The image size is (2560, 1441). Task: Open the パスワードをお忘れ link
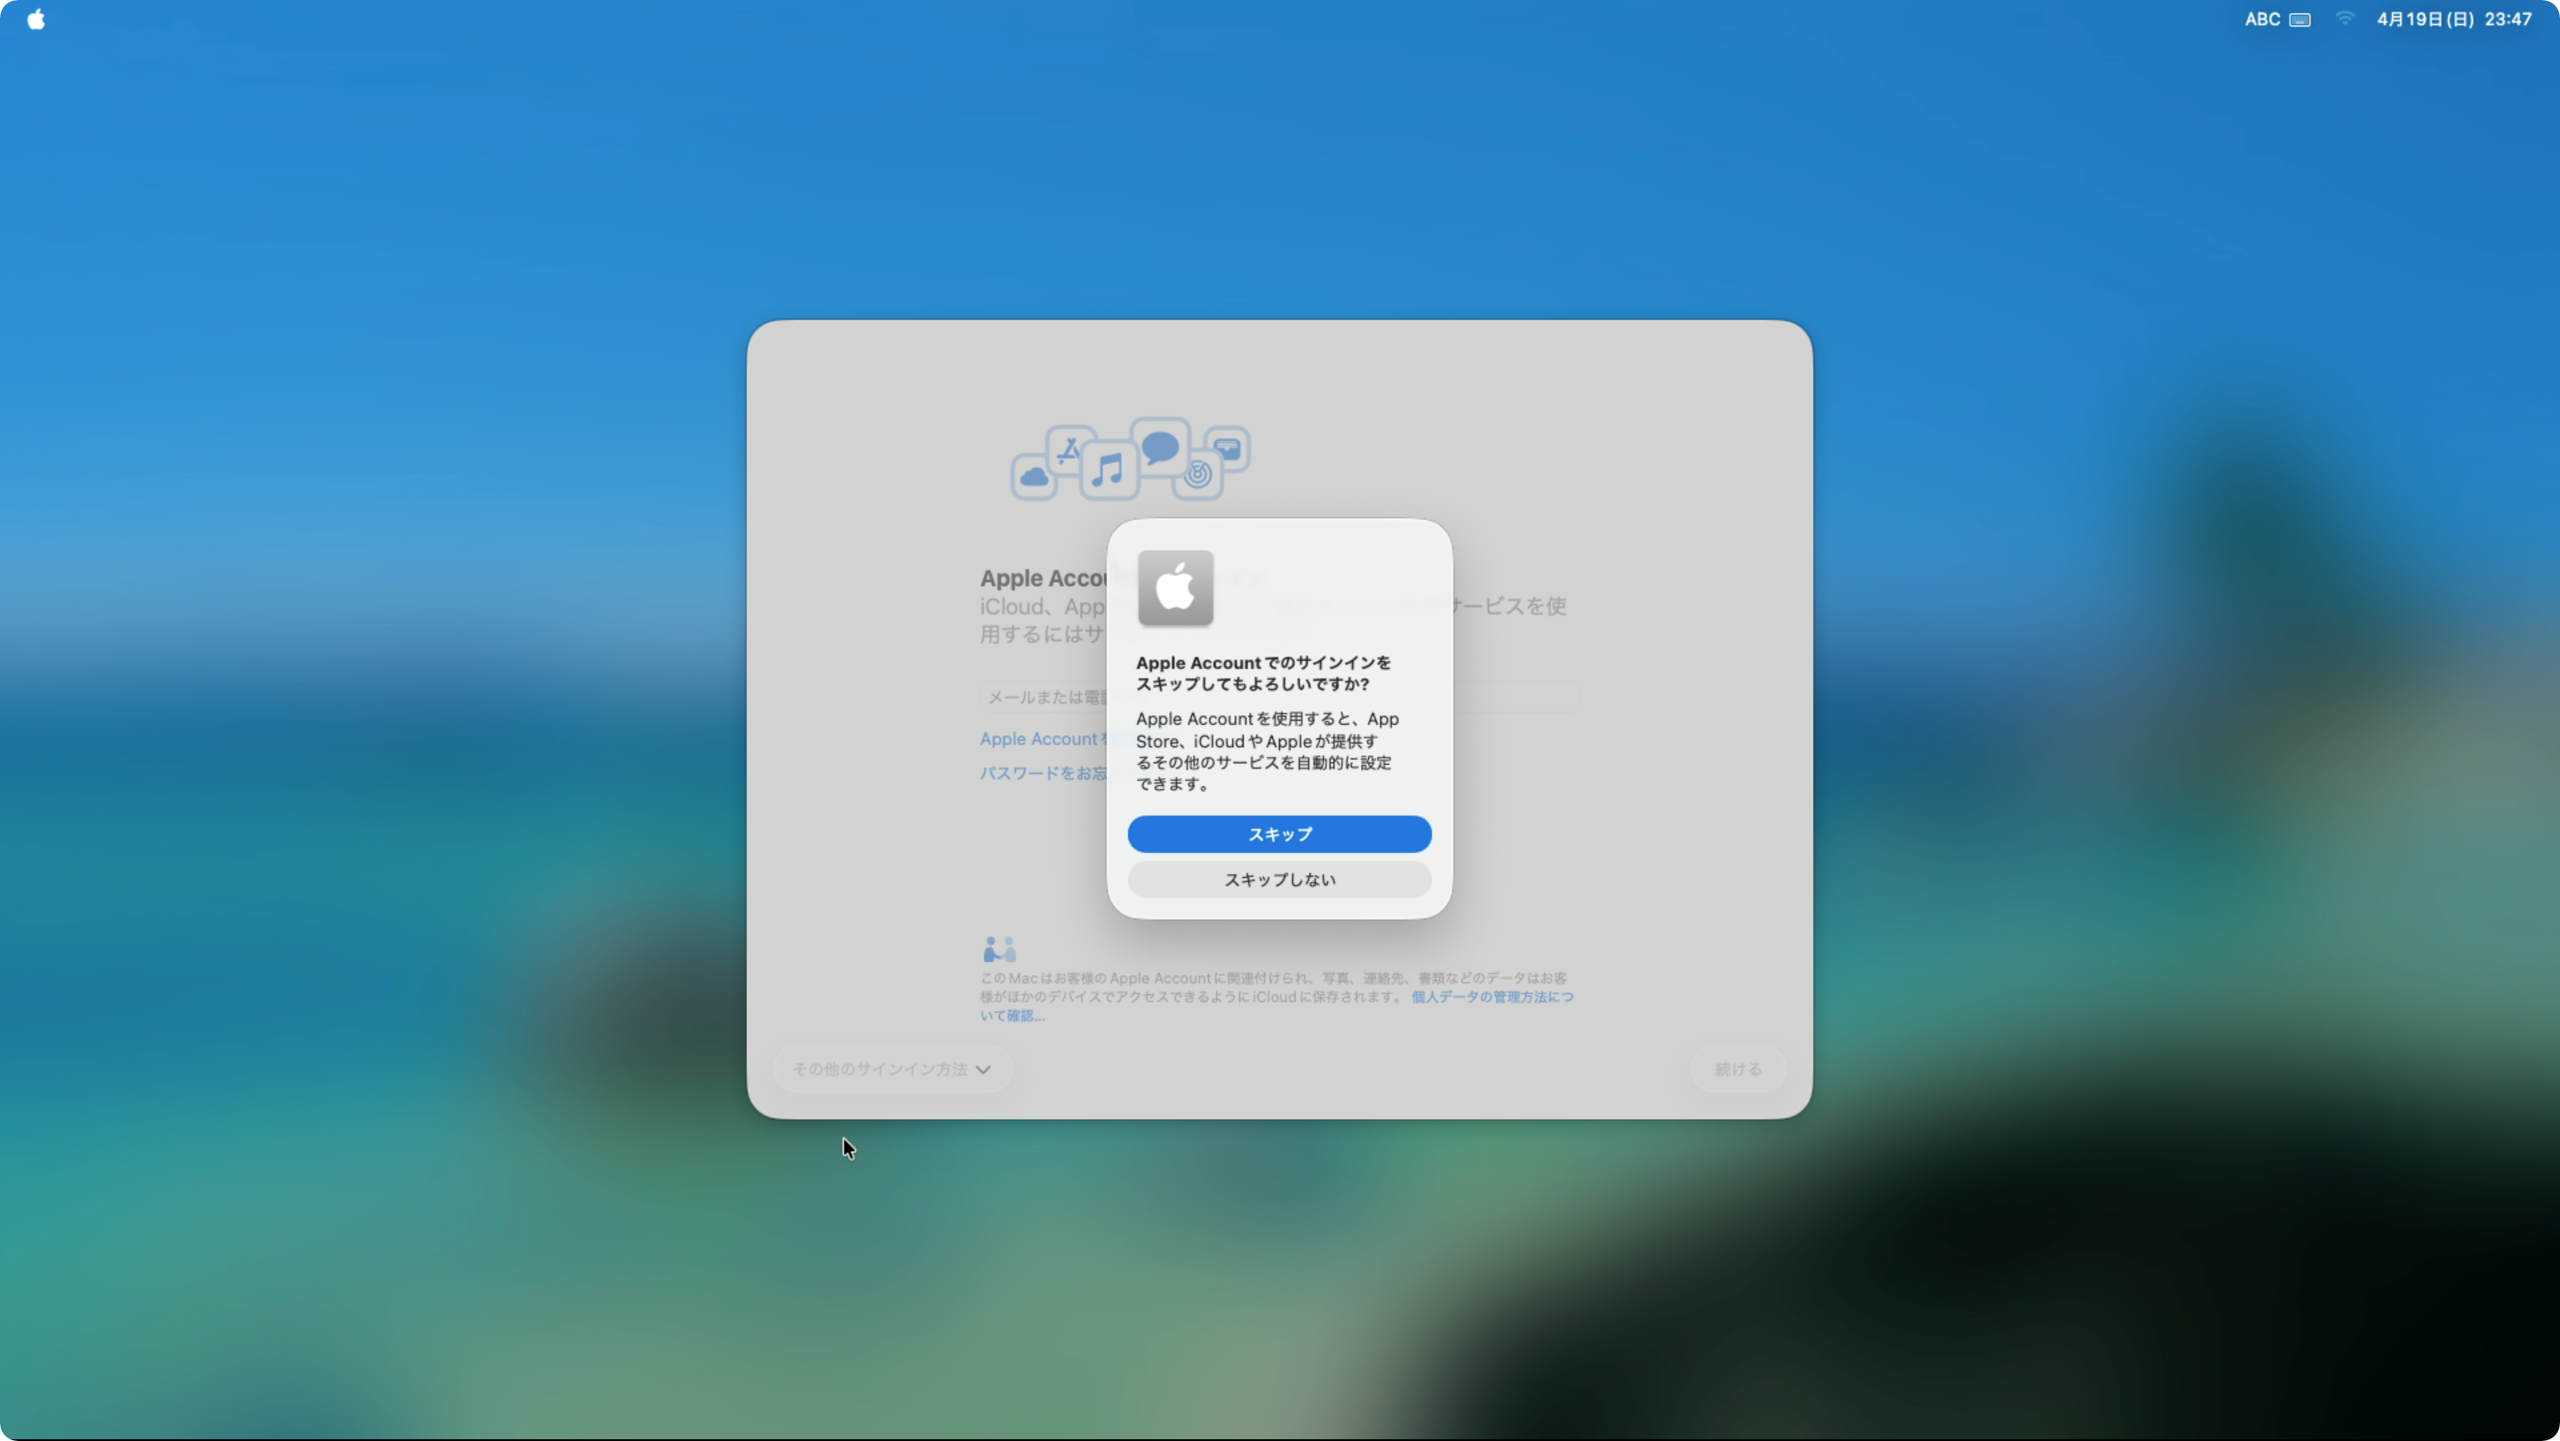point(1043,773)
